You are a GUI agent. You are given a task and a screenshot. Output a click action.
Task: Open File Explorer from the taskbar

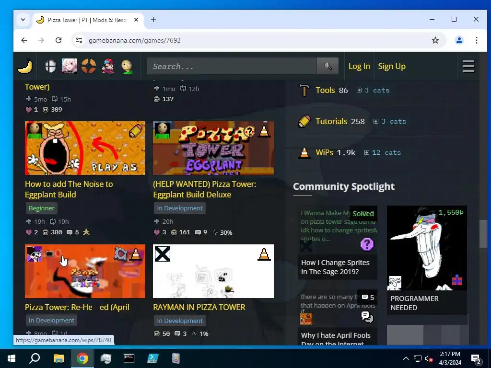click(x=58, y=358)
